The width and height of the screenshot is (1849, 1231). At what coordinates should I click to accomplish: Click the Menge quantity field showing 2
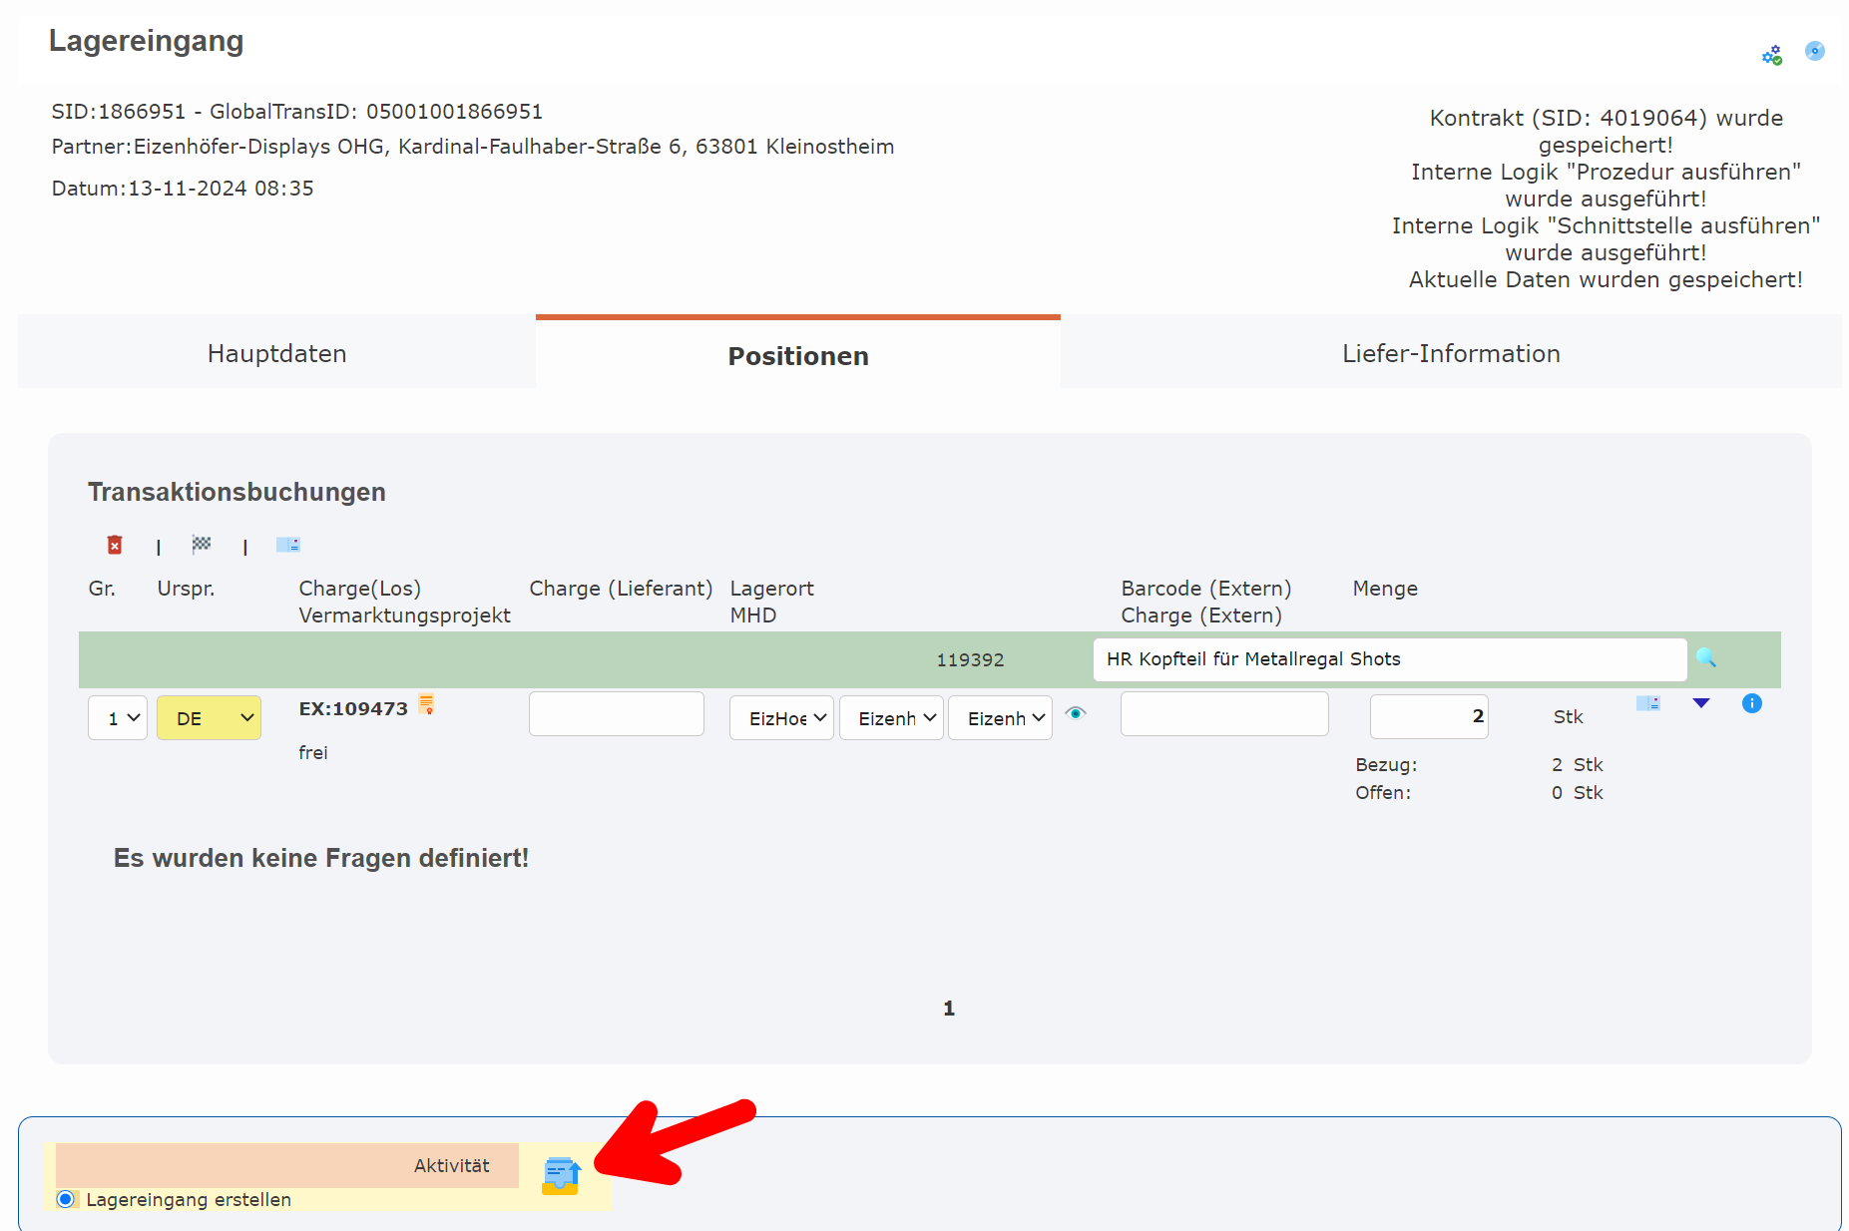pos(1428,716)
